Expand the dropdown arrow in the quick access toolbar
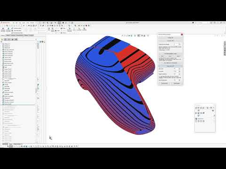 tap(24, 25)
